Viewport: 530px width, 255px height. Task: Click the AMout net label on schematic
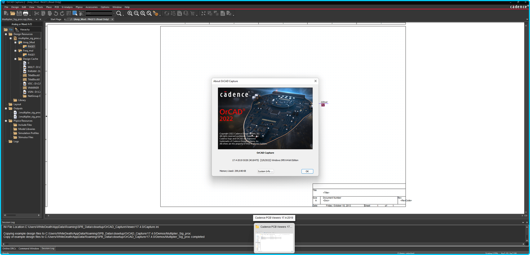point(324,102)
